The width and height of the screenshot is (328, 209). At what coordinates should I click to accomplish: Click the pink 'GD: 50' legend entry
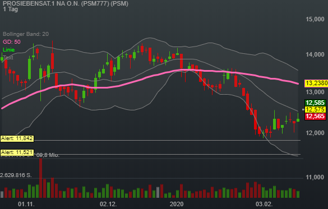click(x=12, y=42)
